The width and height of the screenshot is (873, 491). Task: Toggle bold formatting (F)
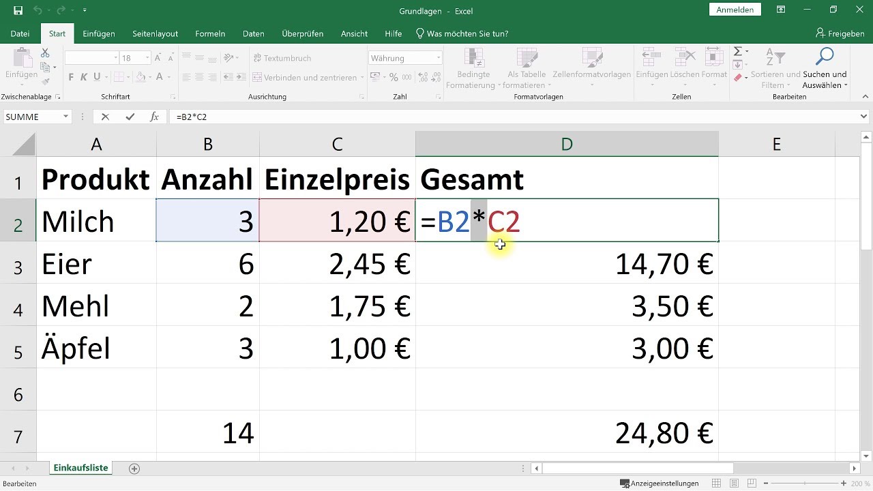71,77
